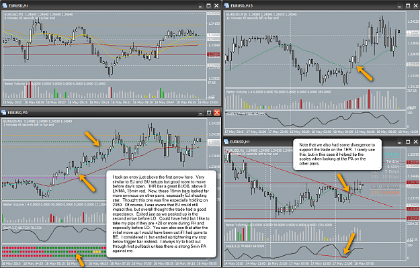Maximize the EURUSD,M1 chart window
The height and width of the screenshot is (268, 420).
point(208,5)
